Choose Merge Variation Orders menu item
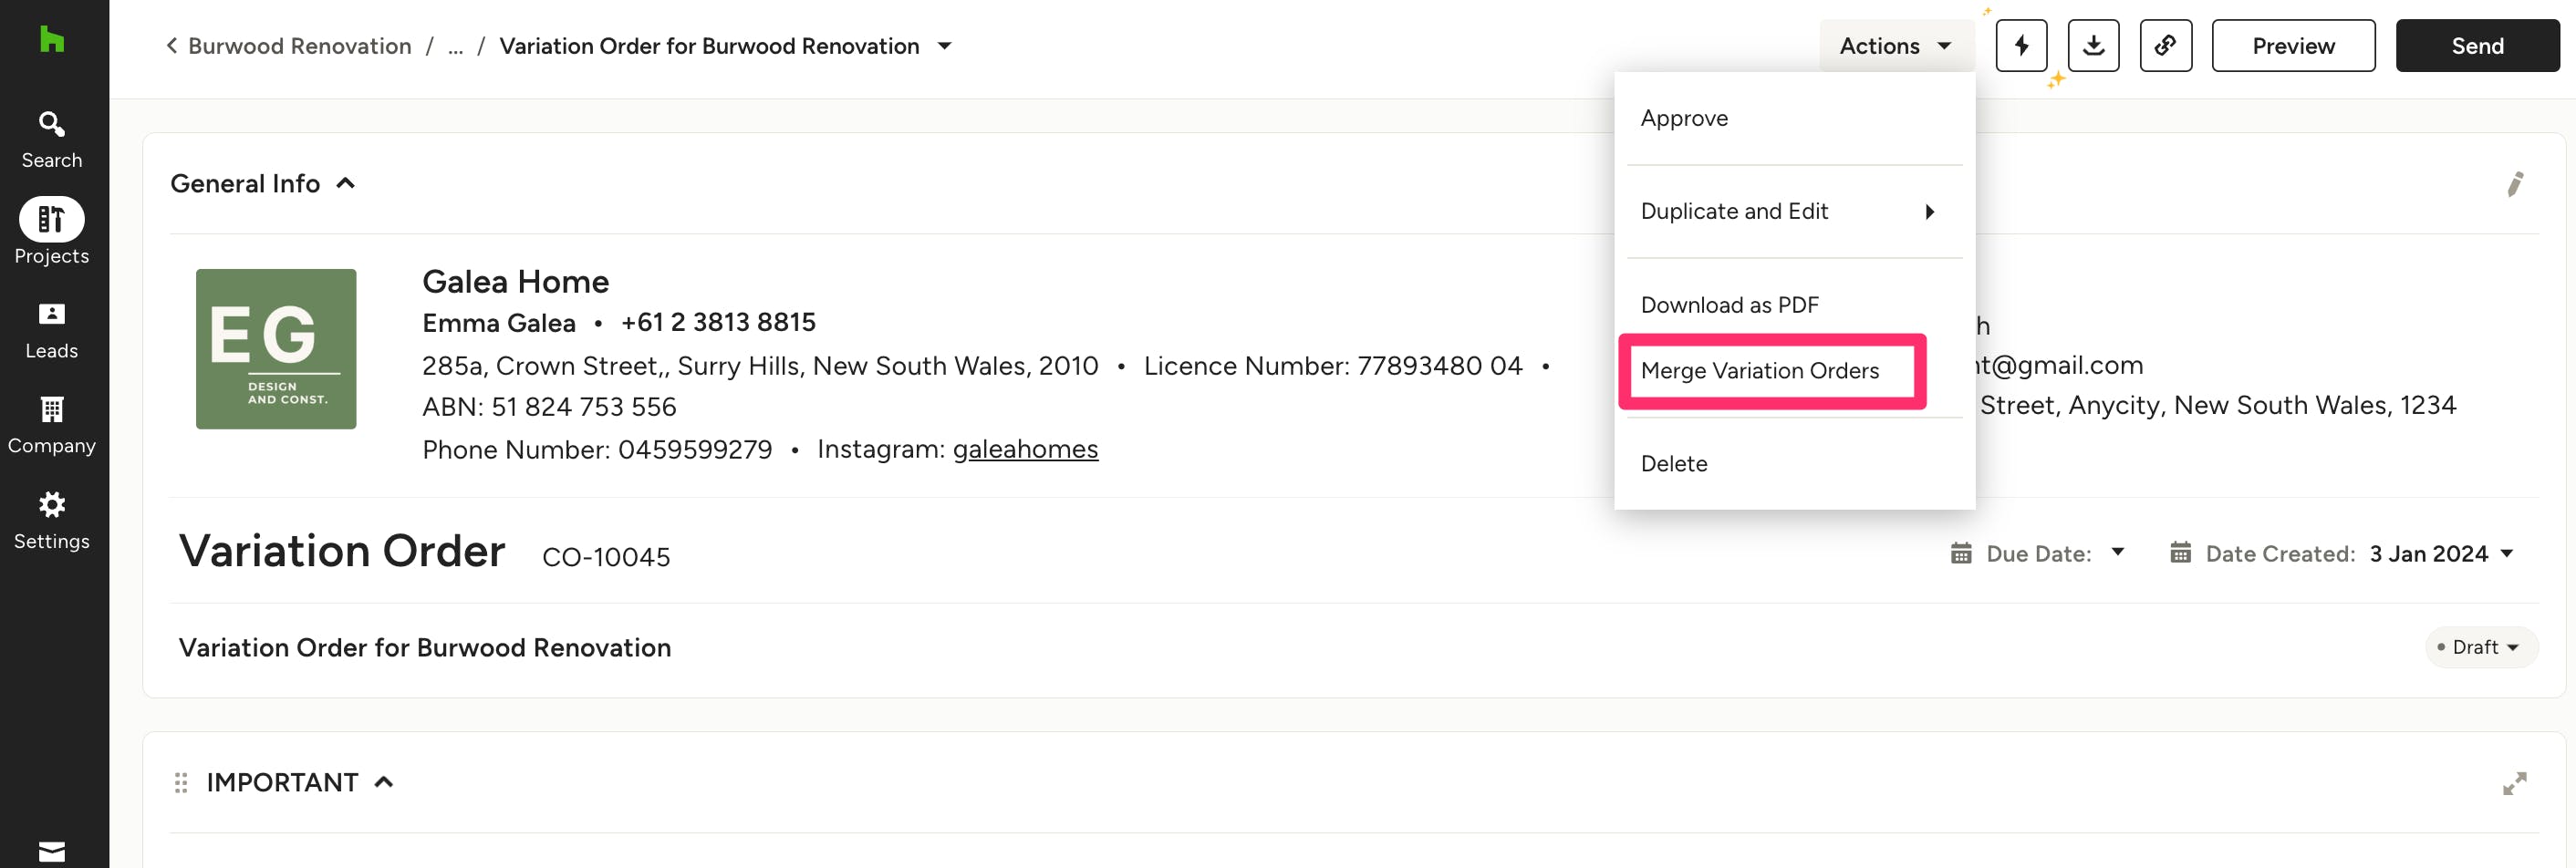This screenshot has height=868, width=2576. pos(1759,371)
